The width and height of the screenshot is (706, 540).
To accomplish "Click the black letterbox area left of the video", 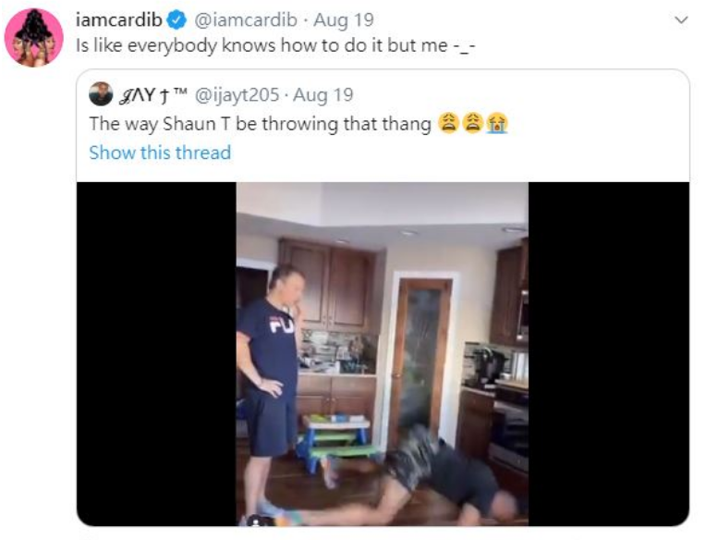I will [157, 354].
